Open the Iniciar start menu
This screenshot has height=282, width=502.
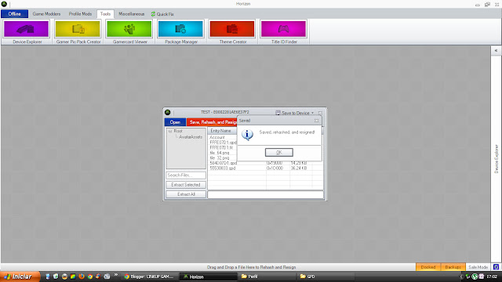(x=20, y=277)
